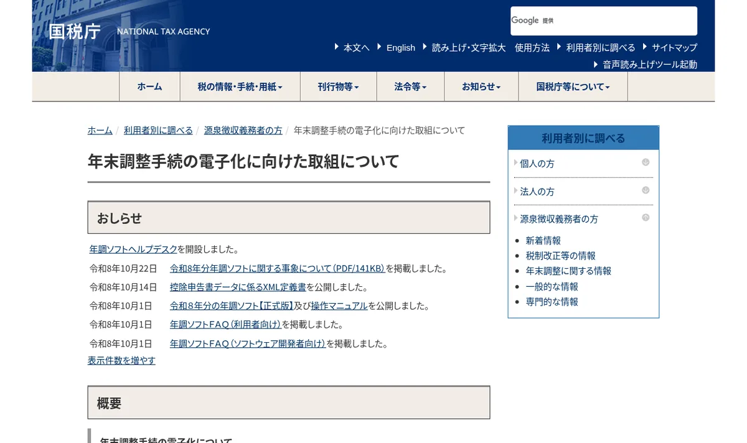The image size is (747, 443).
Task: Expand the 法人の方 circle arrow icon
Action: 646,190
